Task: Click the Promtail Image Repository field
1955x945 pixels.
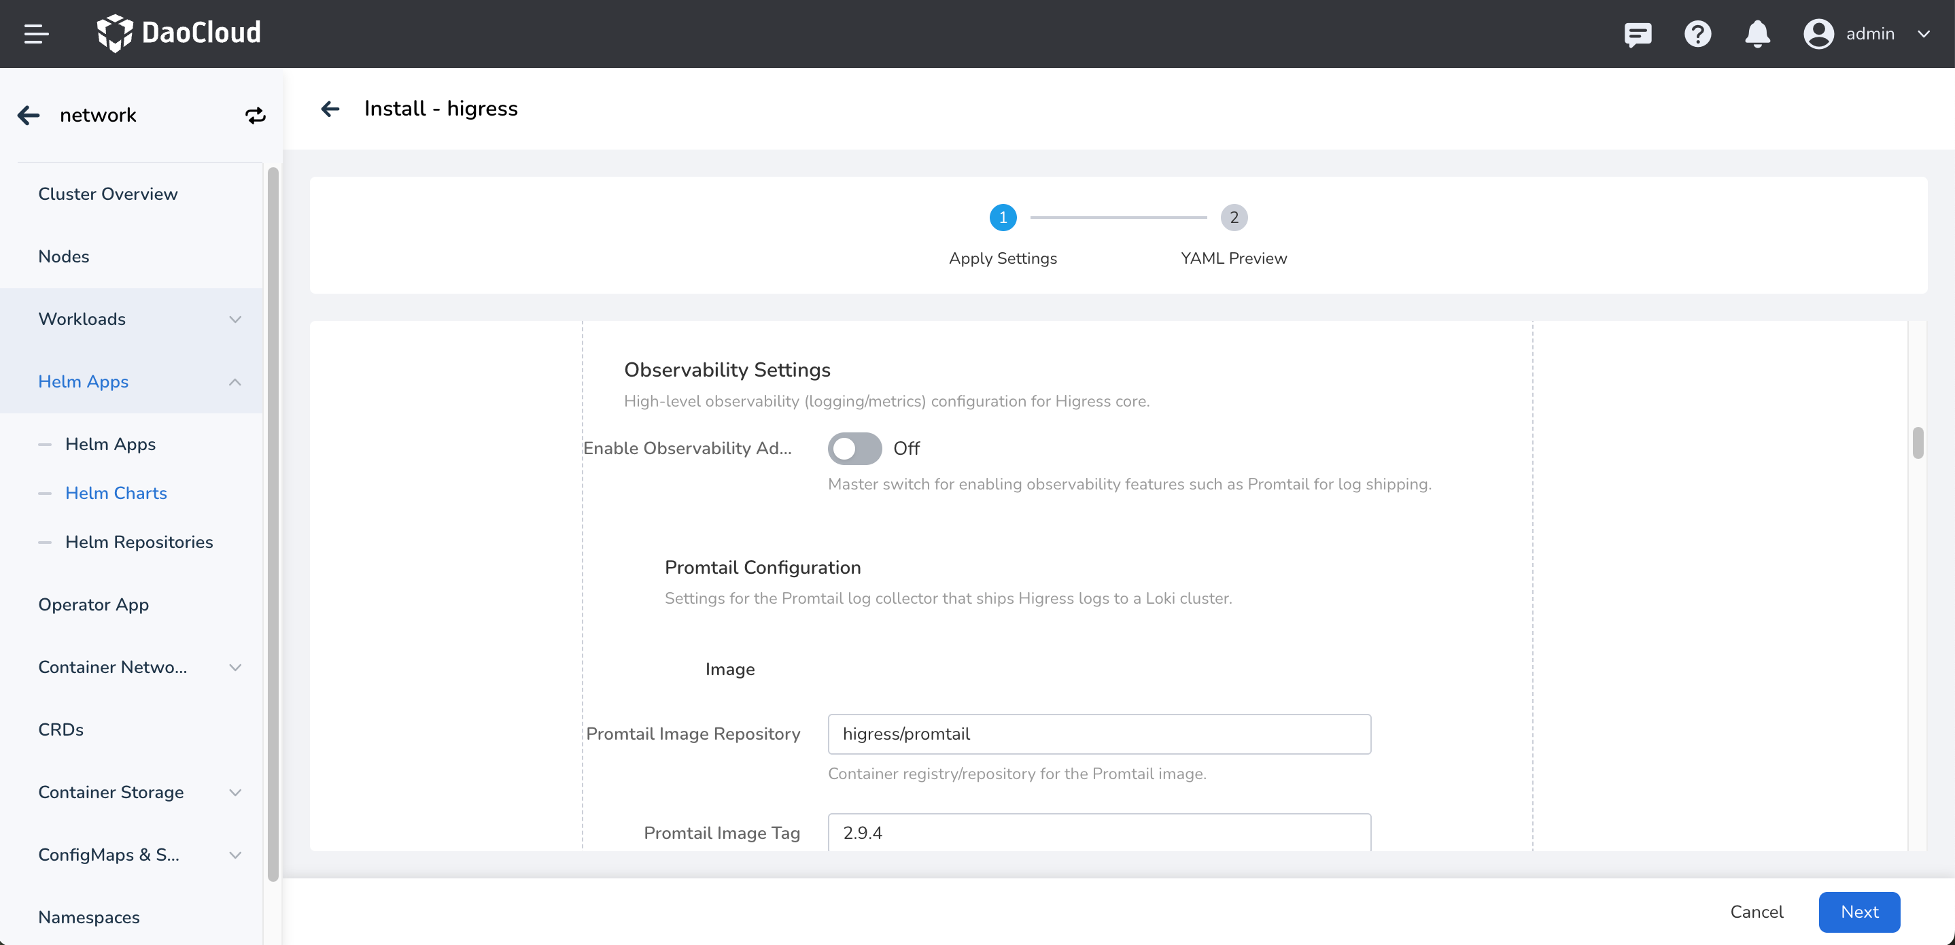Action: pos(1098,734)
